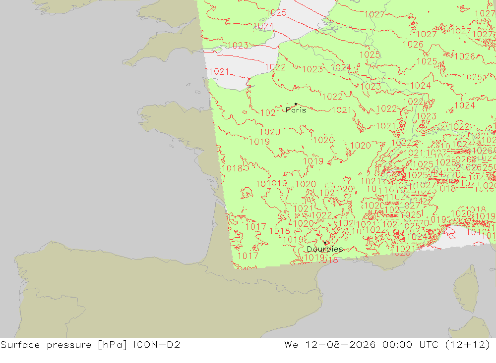The height and width of the screenshot is (363, 496).
Task: Click the 1019 label in central France
Action: (x=313, y=161)
